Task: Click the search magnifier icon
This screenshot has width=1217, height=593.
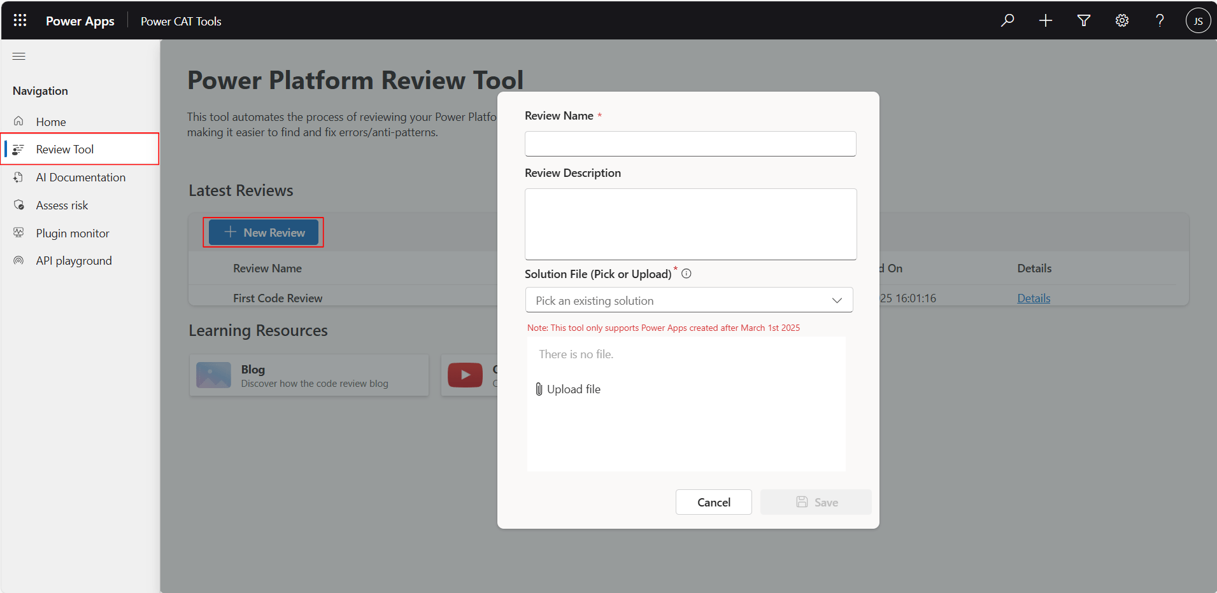Action: coord(1007,20)
